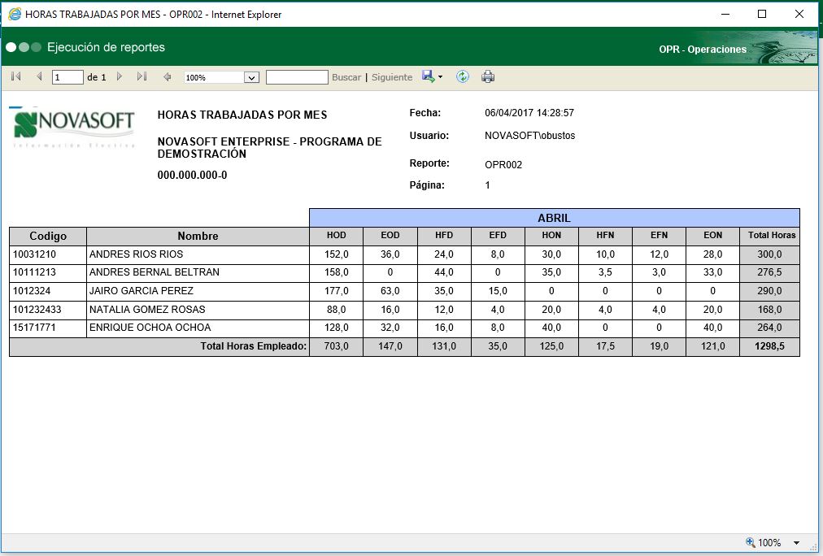Click the HOD column header
The image size is (823, 556).
tap(337, 236)
